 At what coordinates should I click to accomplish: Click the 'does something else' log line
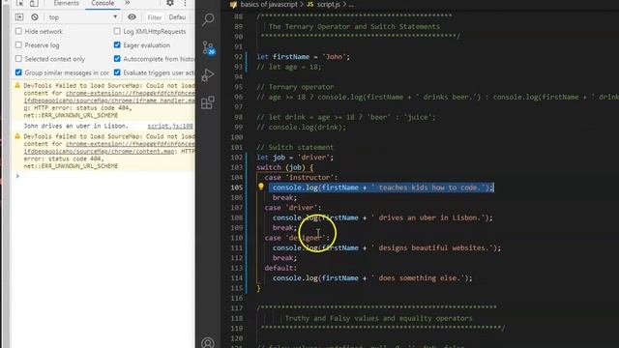click(x=372, y=277)
